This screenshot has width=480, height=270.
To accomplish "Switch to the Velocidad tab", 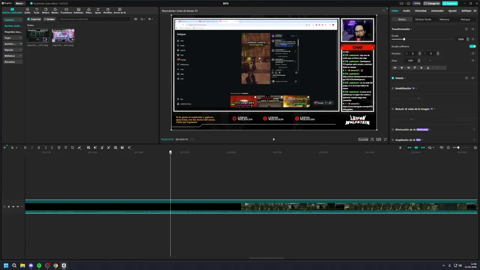I will tap(420, 11).
